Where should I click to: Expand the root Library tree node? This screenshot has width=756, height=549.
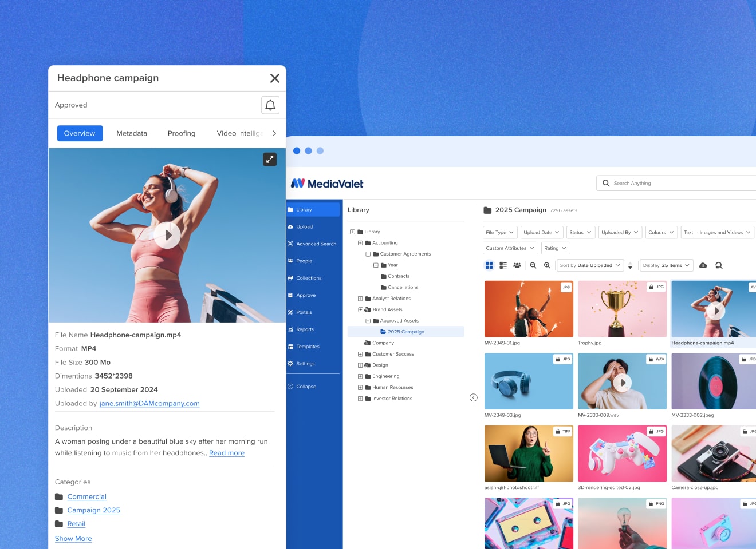point(352,232)
